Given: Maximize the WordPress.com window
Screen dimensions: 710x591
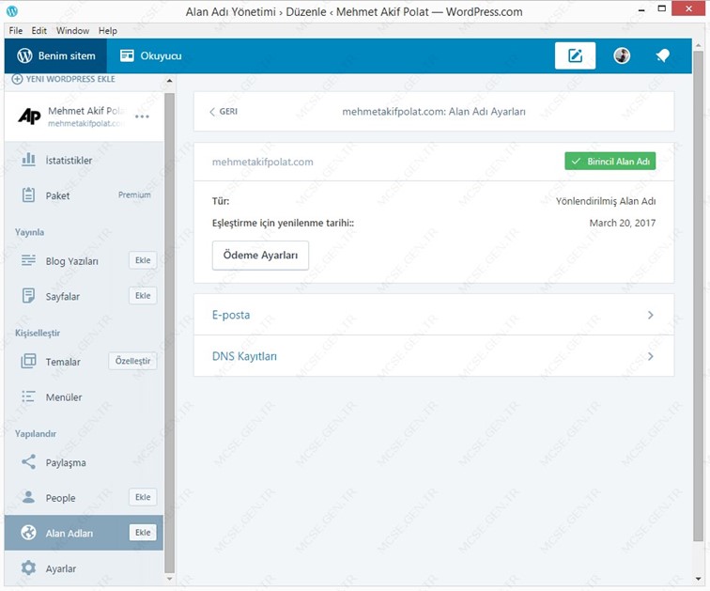Looking at the screenshot, I should 661,9.
